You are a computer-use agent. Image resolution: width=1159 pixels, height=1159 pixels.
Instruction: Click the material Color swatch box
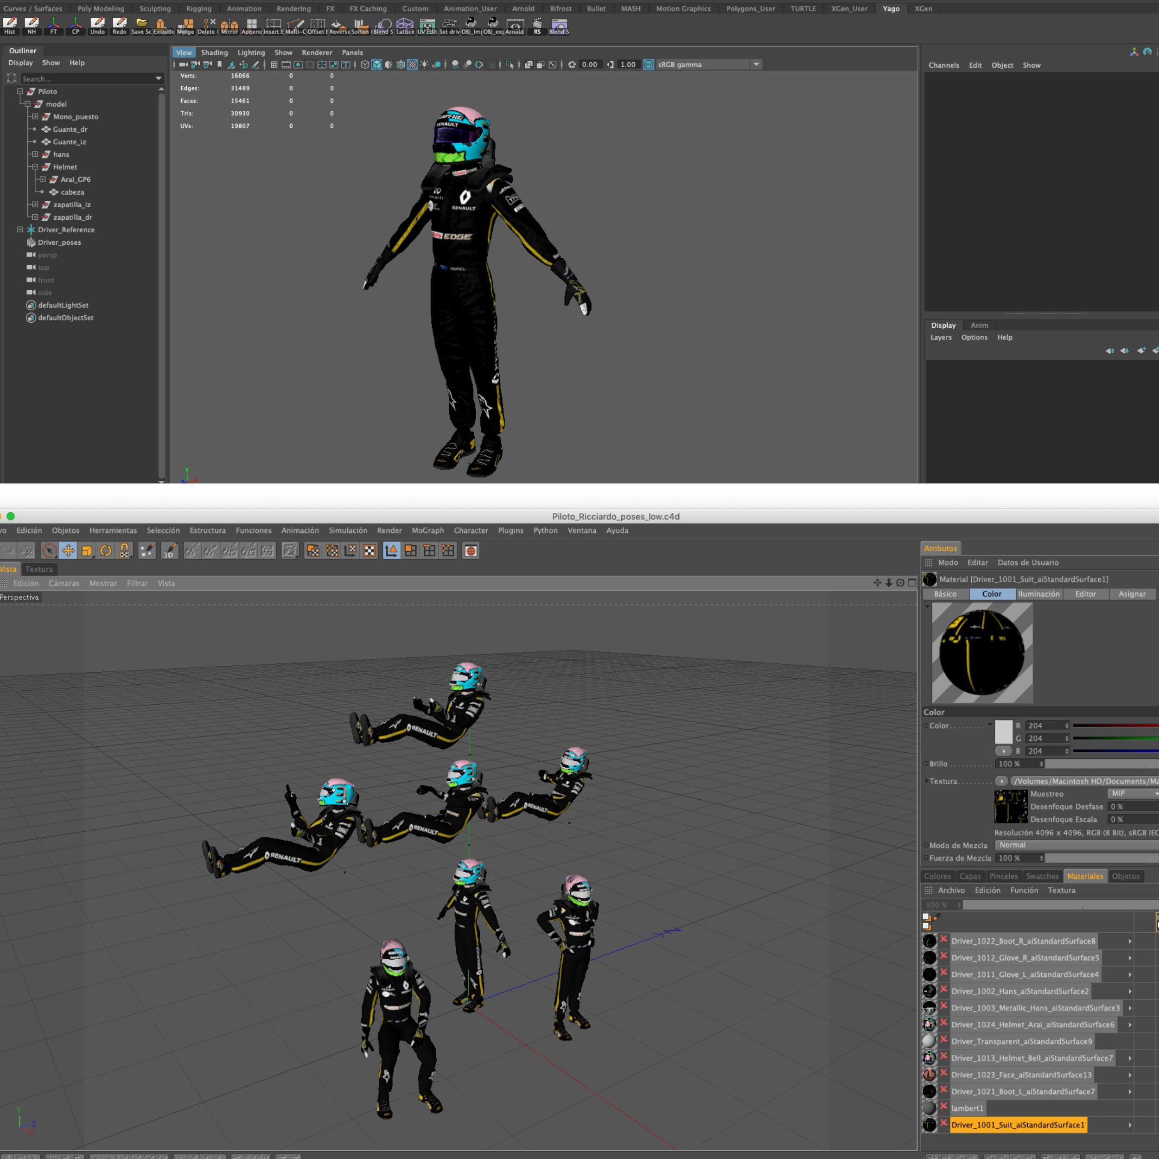pos(1003,732)
